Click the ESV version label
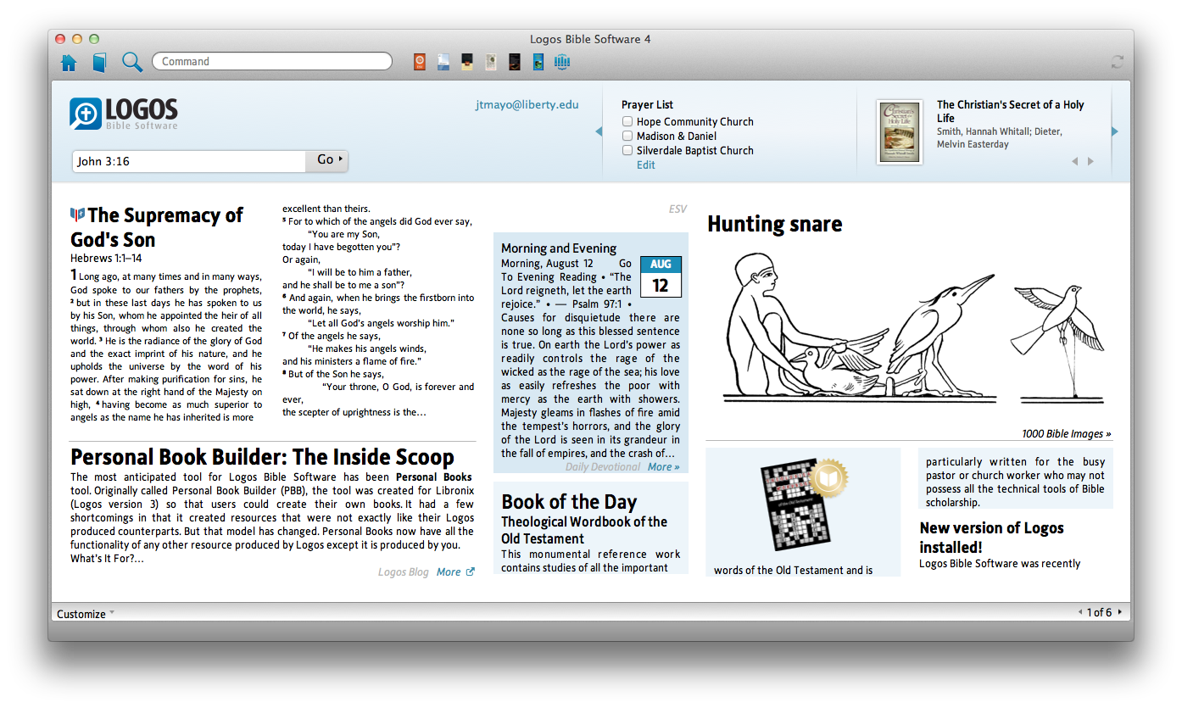This screenshot has height=708, width=1182. (677, 209)
